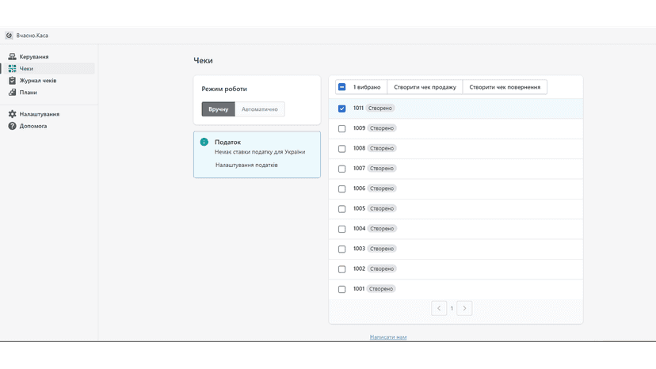Click the Податок notice title
This screenshot has width=656, height=369.
point(227,143)
